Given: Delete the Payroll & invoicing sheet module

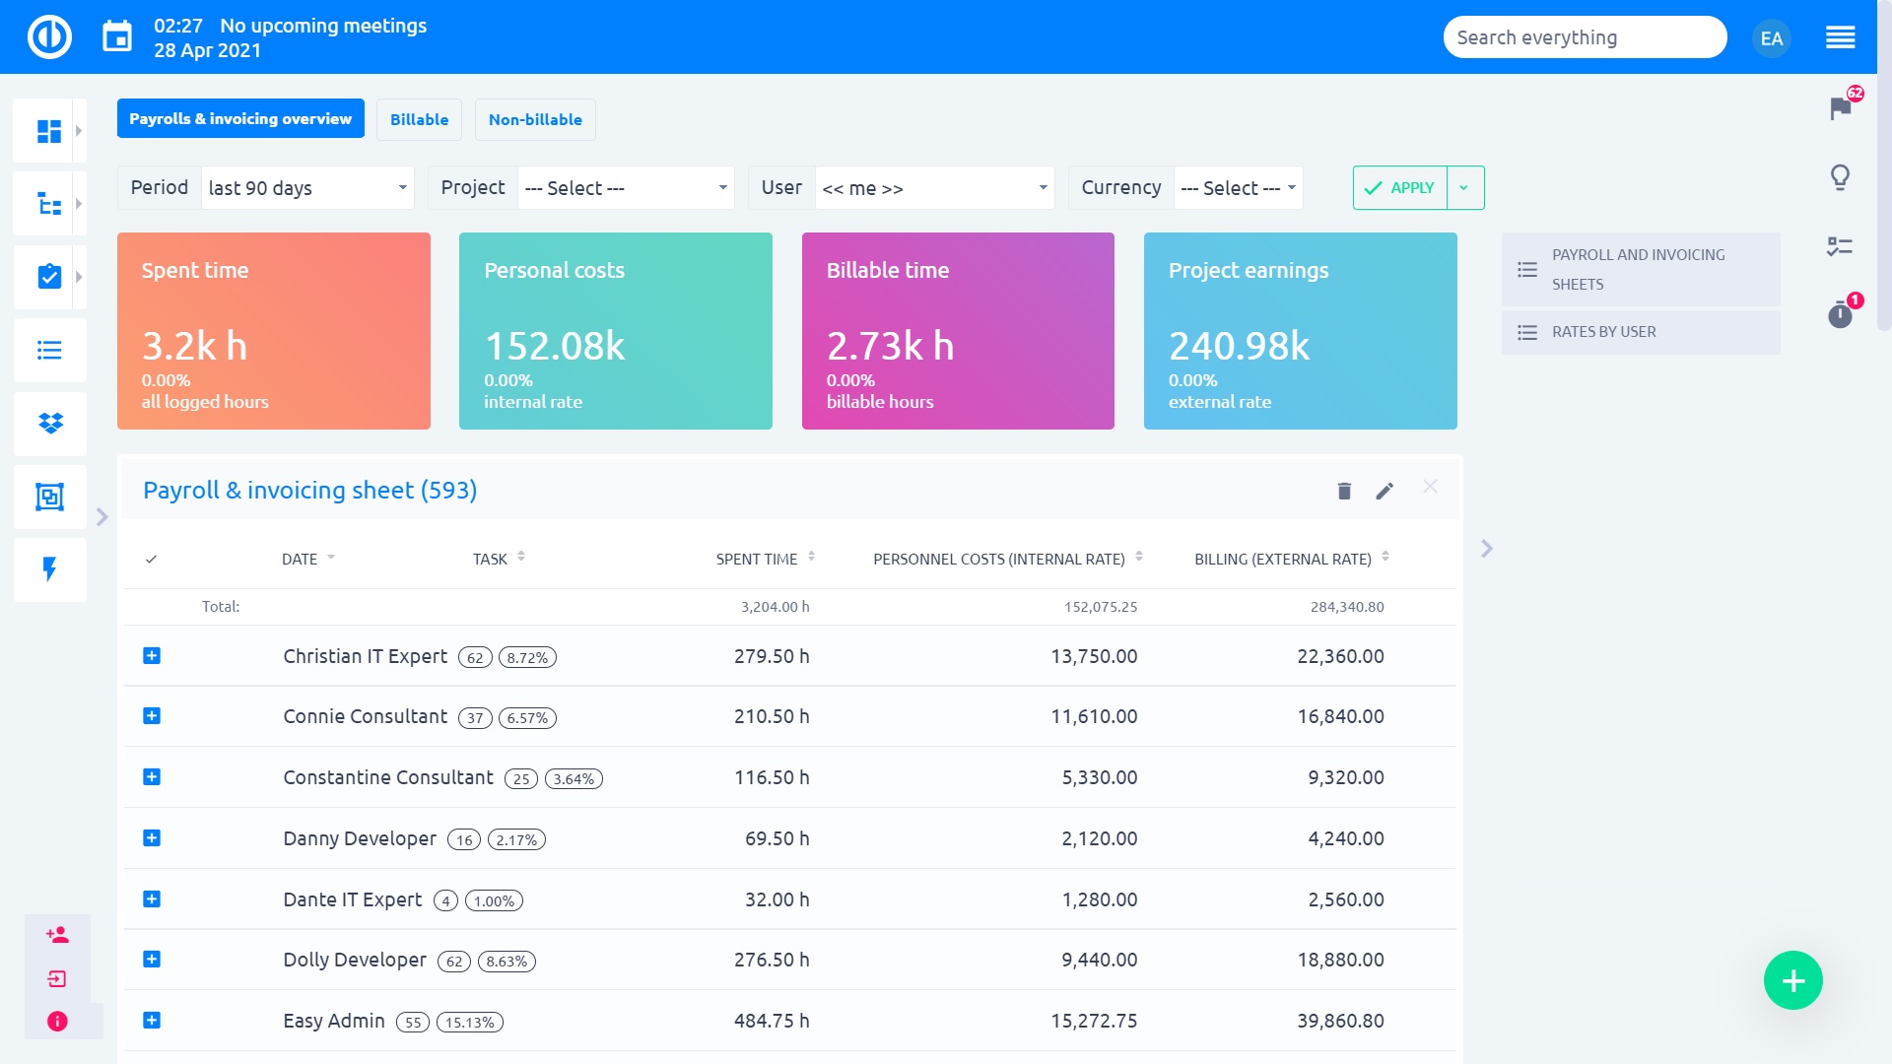Looking at the screenshot, I should [1344, 491].
